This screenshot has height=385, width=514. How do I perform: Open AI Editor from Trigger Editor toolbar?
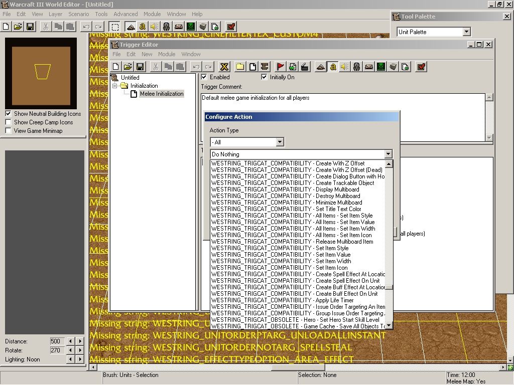[381, 67]
